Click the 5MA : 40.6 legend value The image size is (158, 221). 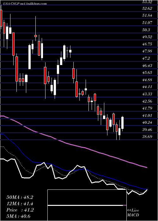18,216
